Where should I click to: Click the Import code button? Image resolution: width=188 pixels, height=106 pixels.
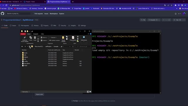click(x=39, y=94)
